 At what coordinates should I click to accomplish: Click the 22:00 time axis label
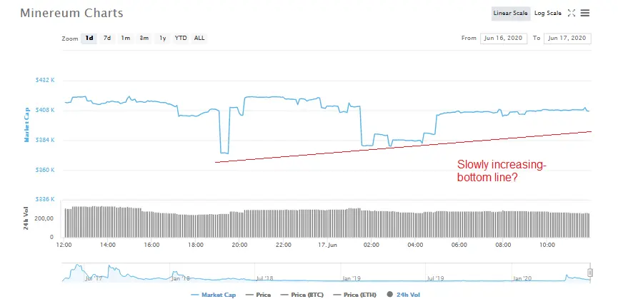[284, 245]
